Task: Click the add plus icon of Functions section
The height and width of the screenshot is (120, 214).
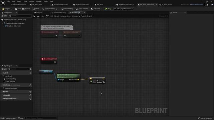Action: 30,85
